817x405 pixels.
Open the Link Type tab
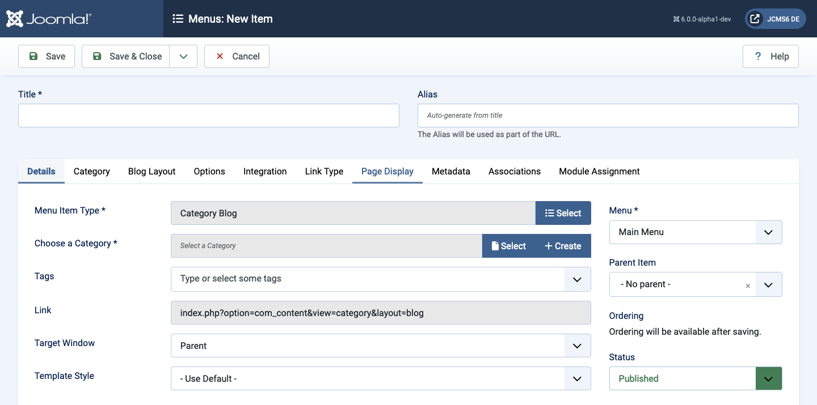coord(324,171)
